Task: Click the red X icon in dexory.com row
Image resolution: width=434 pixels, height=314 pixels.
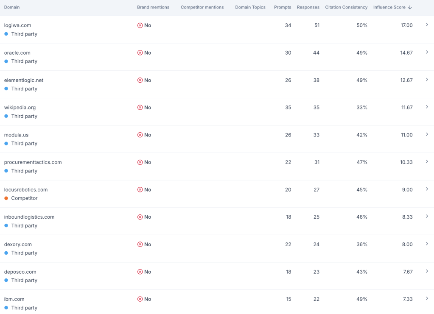Action: [x=140, y=245]
